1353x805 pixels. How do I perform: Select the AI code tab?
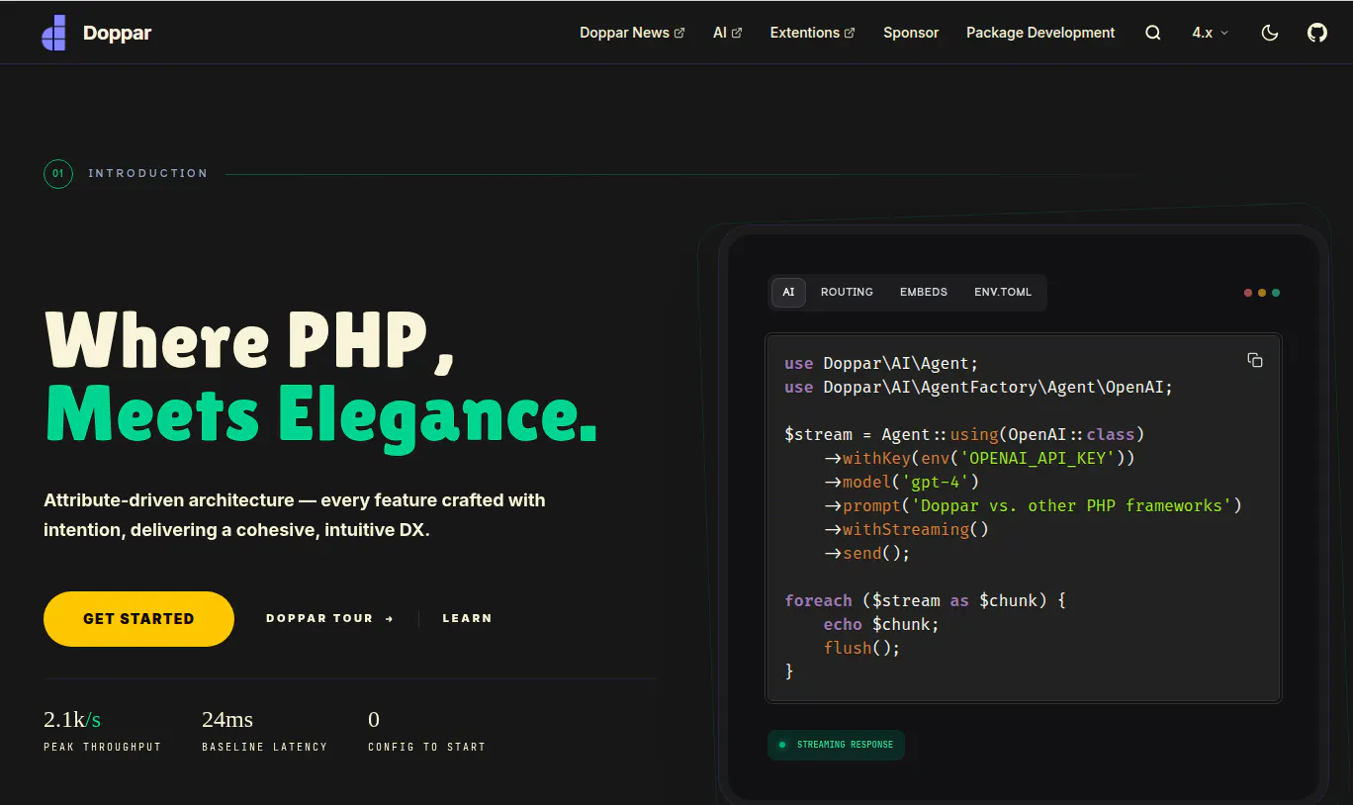coord(788,293)
